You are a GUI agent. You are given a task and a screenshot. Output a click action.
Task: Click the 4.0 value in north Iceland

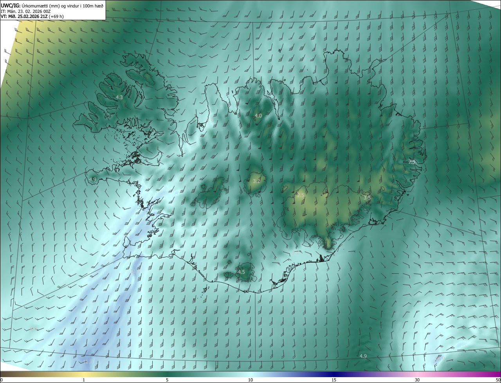pos(258,116)
